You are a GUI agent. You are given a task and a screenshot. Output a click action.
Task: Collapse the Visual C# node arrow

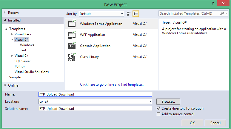(x=12, y=40)
